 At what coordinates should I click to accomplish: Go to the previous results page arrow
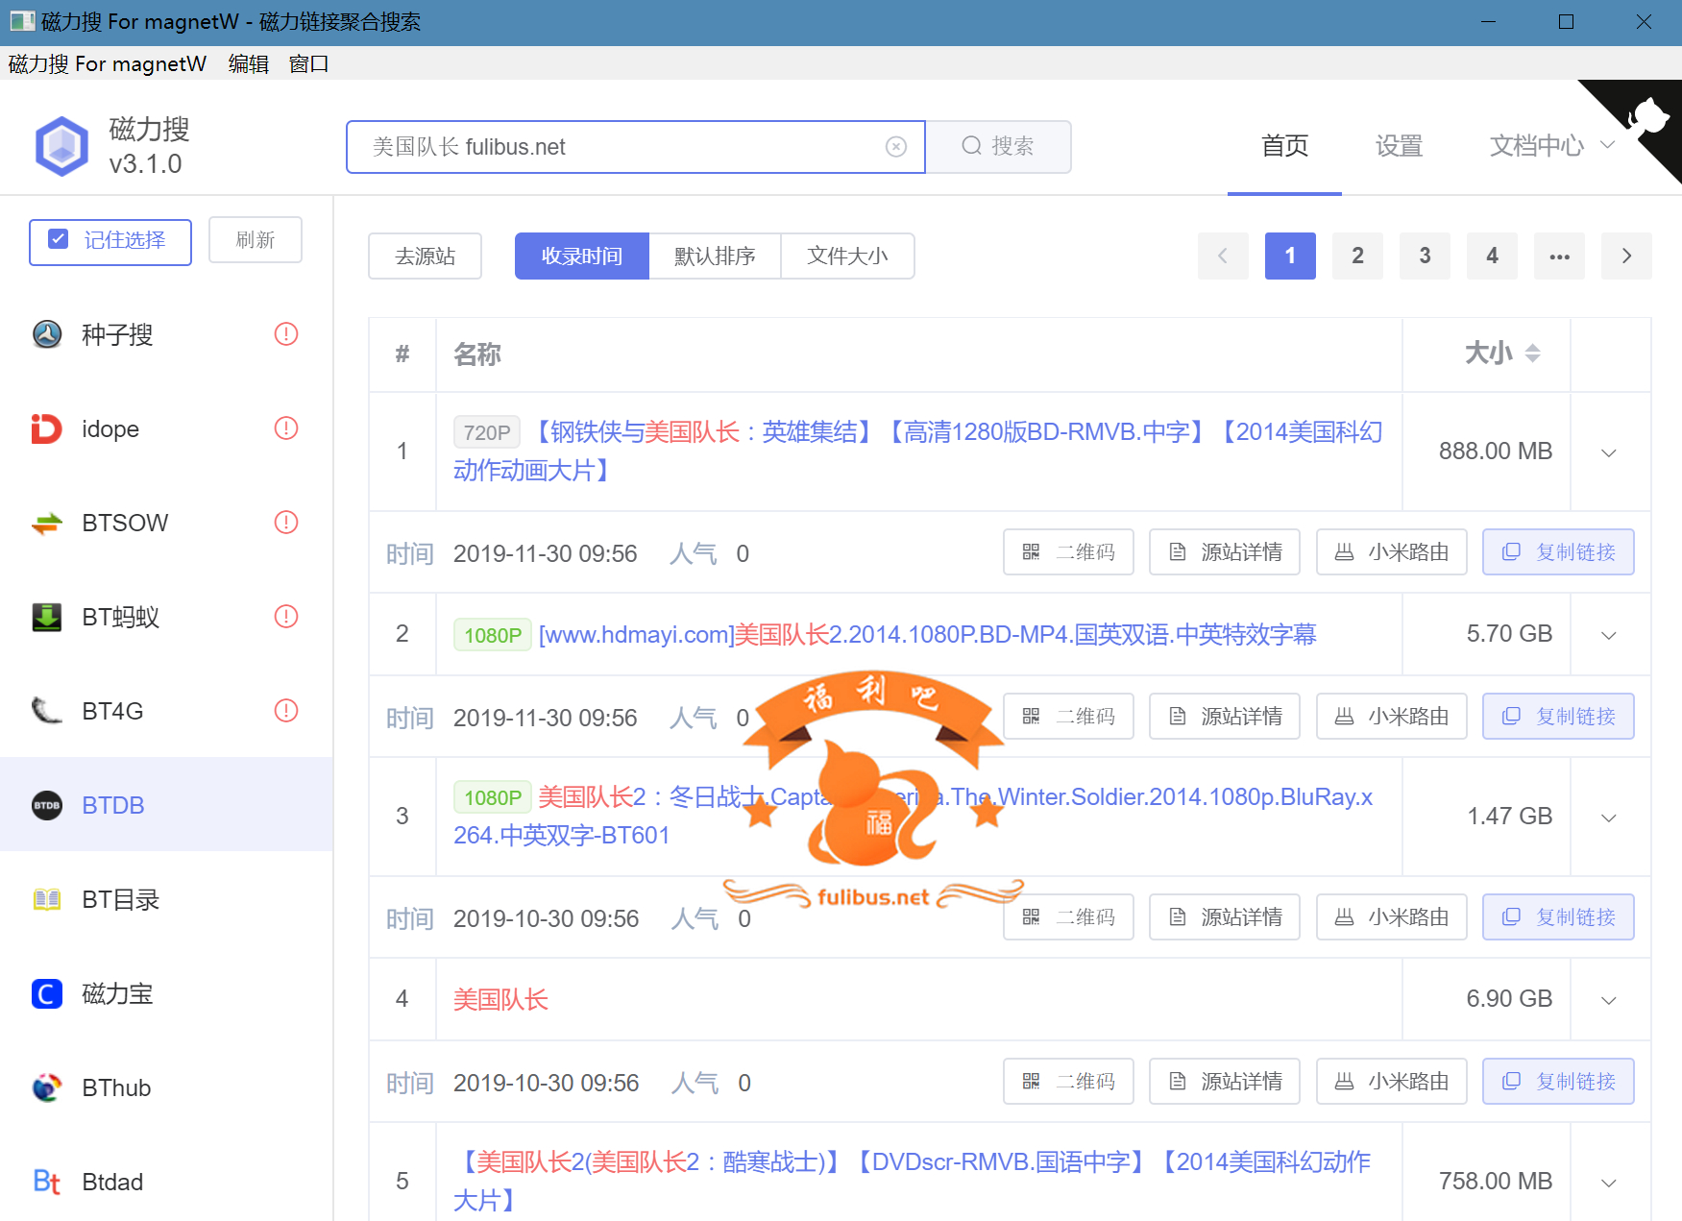pos(1223,256)
